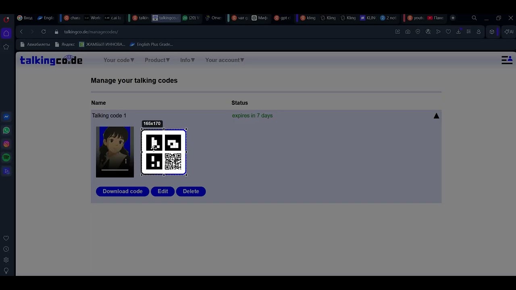
Task: Click the edit page icon in address bar
Action: point(398,32)
